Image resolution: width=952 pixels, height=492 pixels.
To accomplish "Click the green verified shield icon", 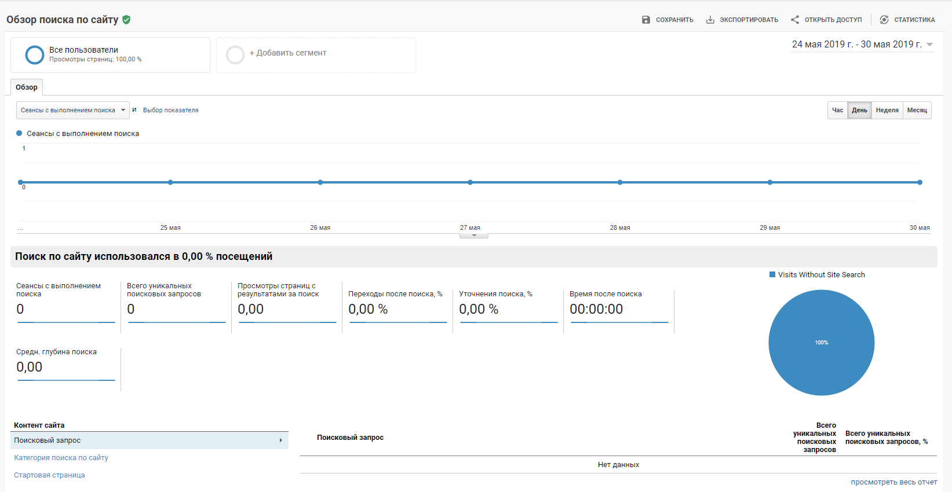I will (x=126, y=20).
